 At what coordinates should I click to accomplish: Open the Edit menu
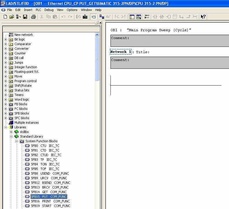click(x=18, y=10)
